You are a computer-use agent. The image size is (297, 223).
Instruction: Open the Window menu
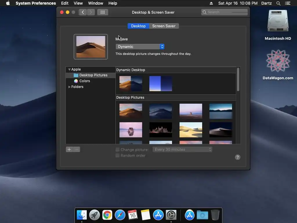(x=96, y=3)
